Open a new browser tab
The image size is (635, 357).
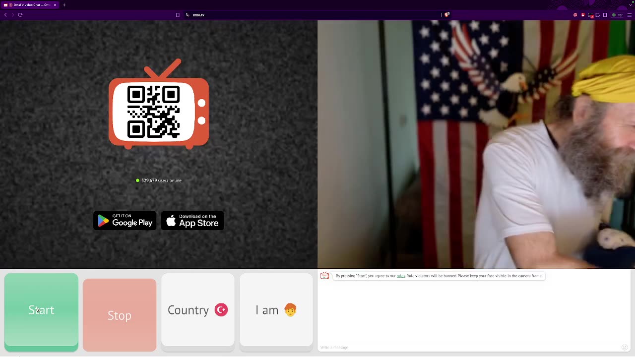click(x=64, y=5)
